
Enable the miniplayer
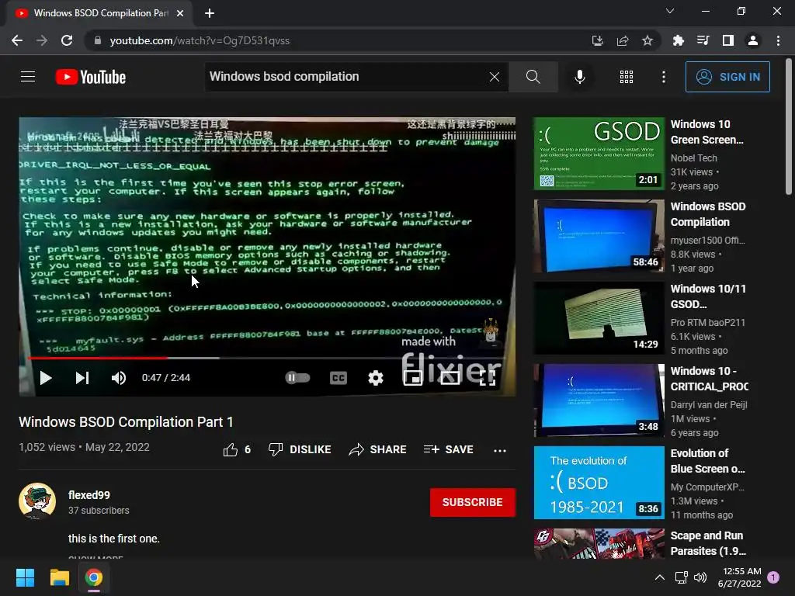coord(413,378)
